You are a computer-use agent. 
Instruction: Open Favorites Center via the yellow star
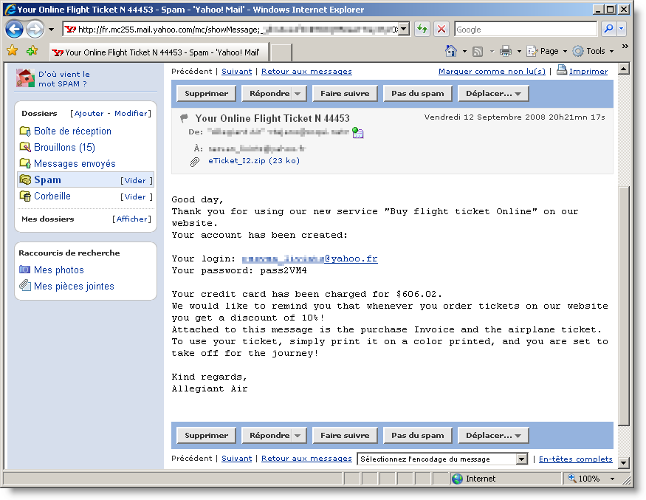[13, 51]
